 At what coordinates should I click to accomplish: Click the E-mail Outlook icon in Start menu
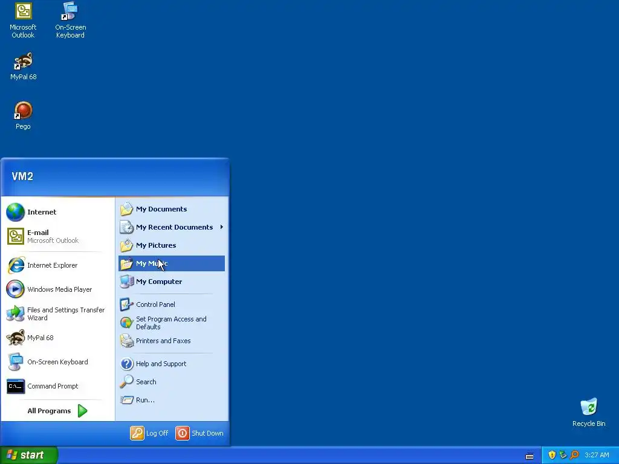(15, 236)
